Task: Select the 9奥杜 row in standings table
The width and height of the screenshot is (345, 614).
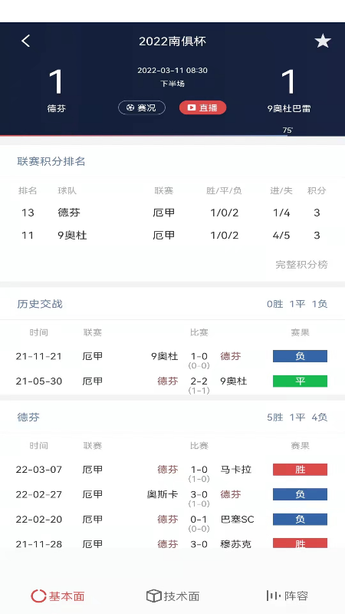Action: tap(172, 235)
